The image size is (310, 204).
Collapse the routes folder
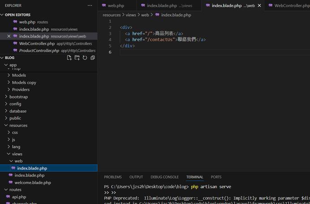[x=6, y=190]
